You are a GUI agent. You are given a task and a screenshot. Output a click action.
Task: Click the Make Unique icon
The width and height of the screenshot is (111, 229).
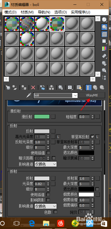click(52, 87)
